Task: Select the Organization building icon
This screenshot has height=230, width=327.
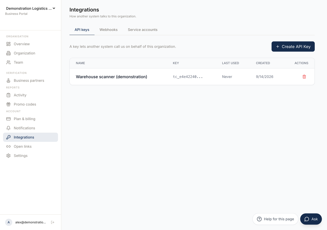Action: click(8, 53)
